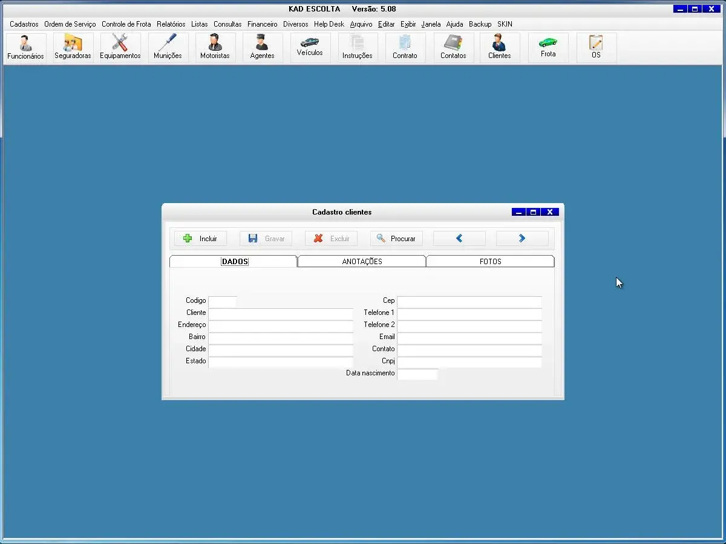
Task: Open the Funcionários toolbar icon
Action: [25, 48]
